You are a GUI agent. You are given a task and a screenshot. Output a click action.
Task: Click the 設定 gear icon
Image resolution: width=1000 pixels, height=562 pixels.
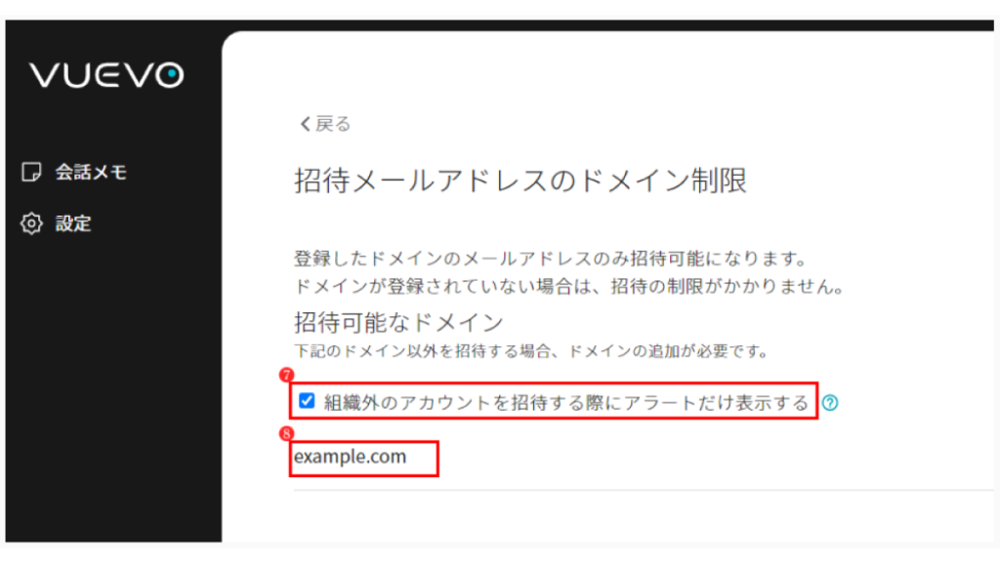pyautogui.click(x=31, y=223)
